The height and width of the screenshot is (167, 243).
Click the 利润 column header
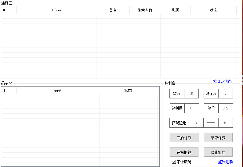176,10
